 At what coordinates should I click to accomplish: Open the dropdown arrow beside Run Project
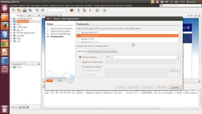click(93, 10)
